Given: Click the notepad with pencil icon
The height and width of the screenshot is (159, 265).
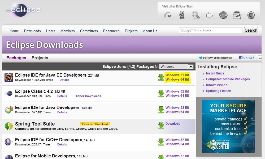Looking at the screenshot, I should pos(237,15).
